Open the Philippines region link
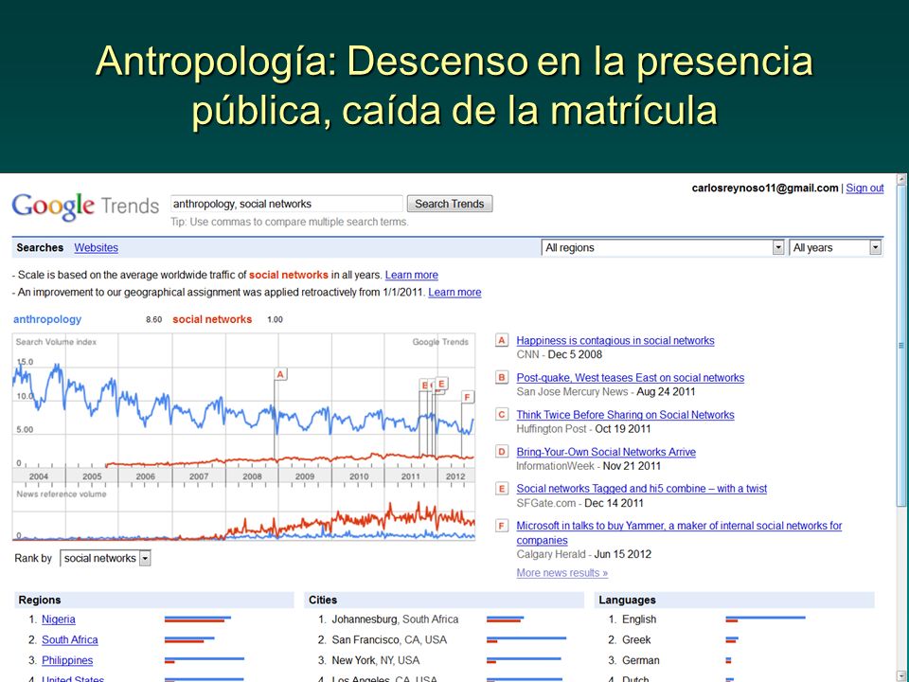Image resolution: width=909 pixels, height=682 pixels. (67, 660)
